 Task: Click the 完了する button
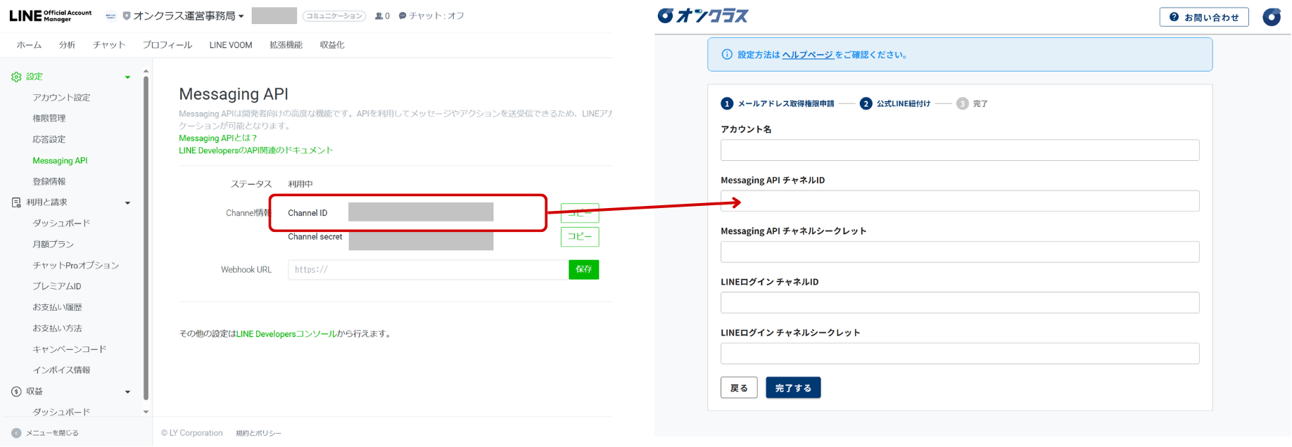click(792, 388)
